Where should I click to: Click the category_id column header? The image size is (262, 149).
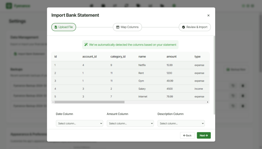(x=118, y=56)
